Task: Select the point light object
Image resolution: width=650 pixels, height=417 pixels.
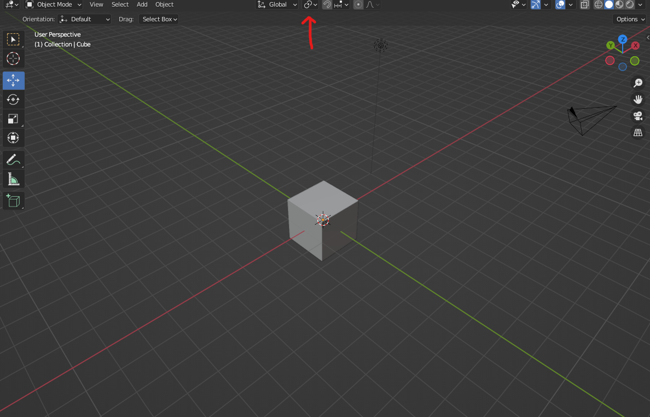Action: coord(381,45)
